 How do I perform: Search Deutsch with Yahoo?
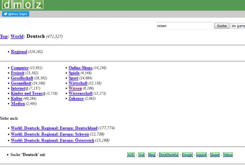coord(228,155)
